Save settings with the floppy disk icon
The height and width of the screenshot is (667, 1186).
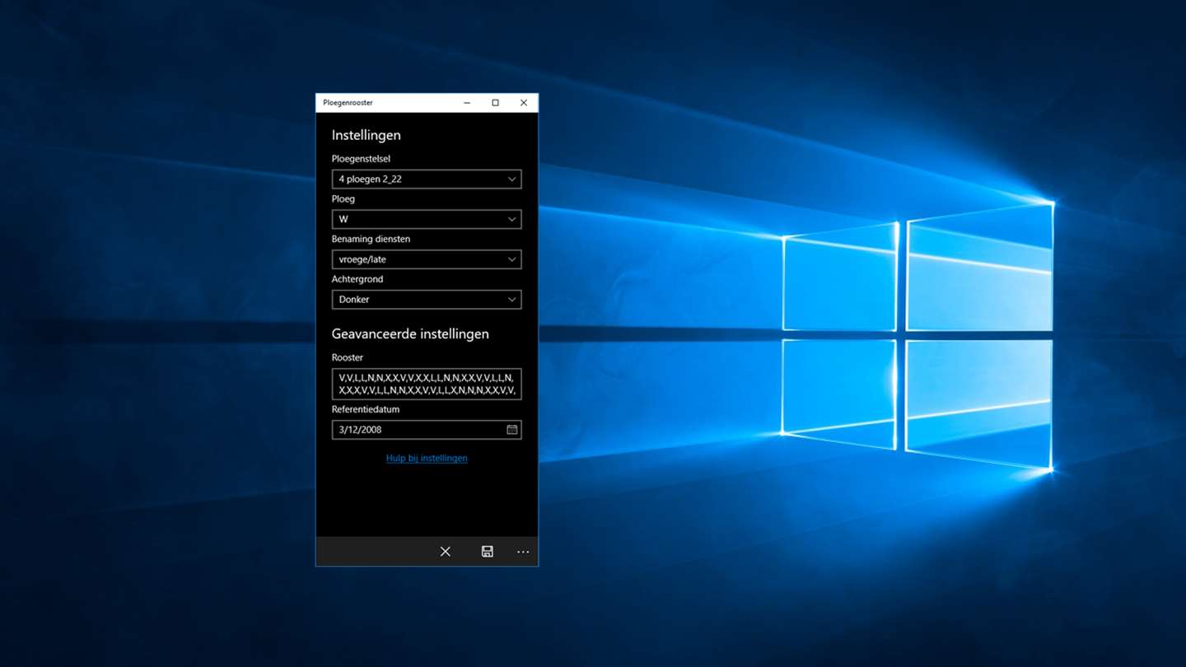point(488,552)
